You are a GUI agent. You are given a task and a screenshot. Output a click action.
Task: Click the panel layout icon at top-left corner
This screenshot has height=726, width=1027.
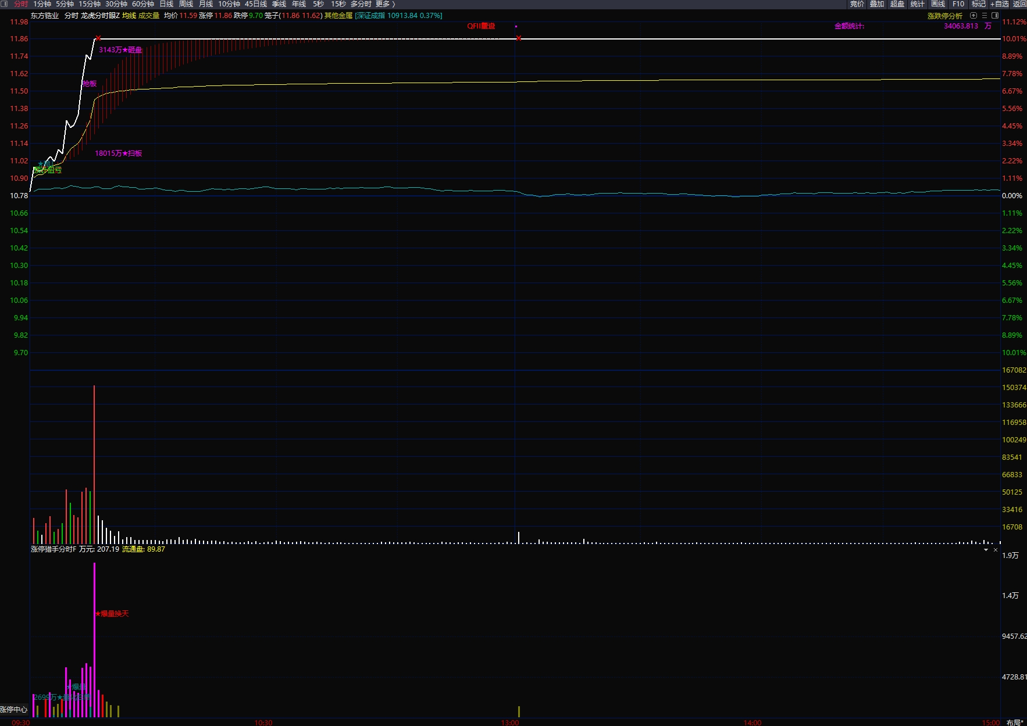(5, 4)
